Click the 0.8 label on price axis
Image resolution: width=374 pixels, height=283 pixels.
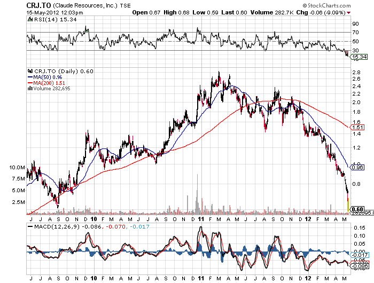click(356, 184)
